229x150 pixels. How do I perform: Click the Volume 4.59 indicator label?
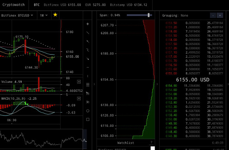(x=12, y=82)
